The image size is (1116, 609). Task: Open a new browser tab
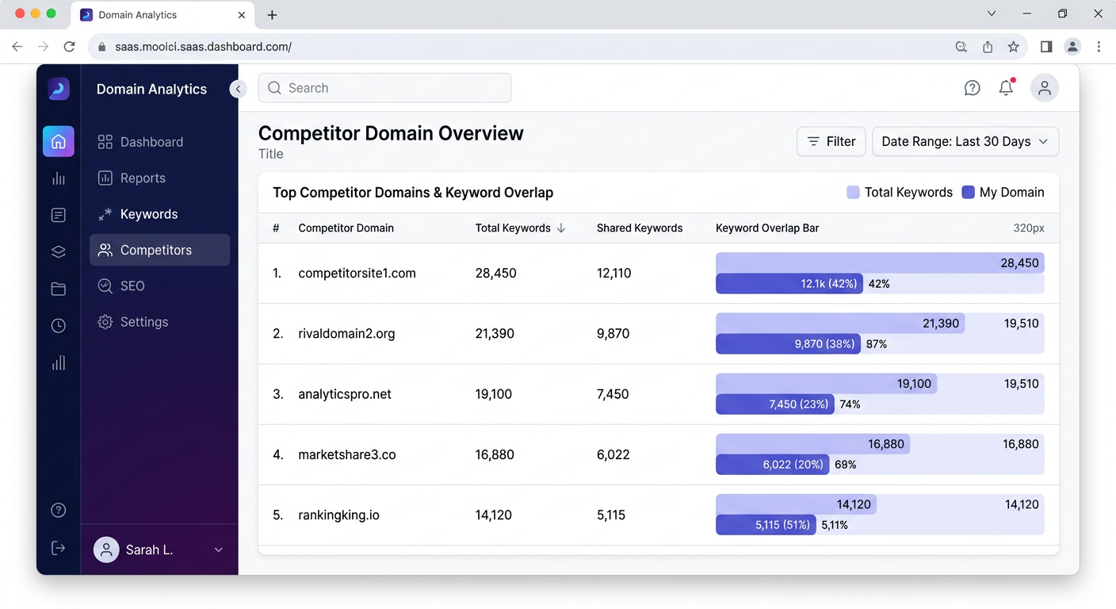pos(272,15)
